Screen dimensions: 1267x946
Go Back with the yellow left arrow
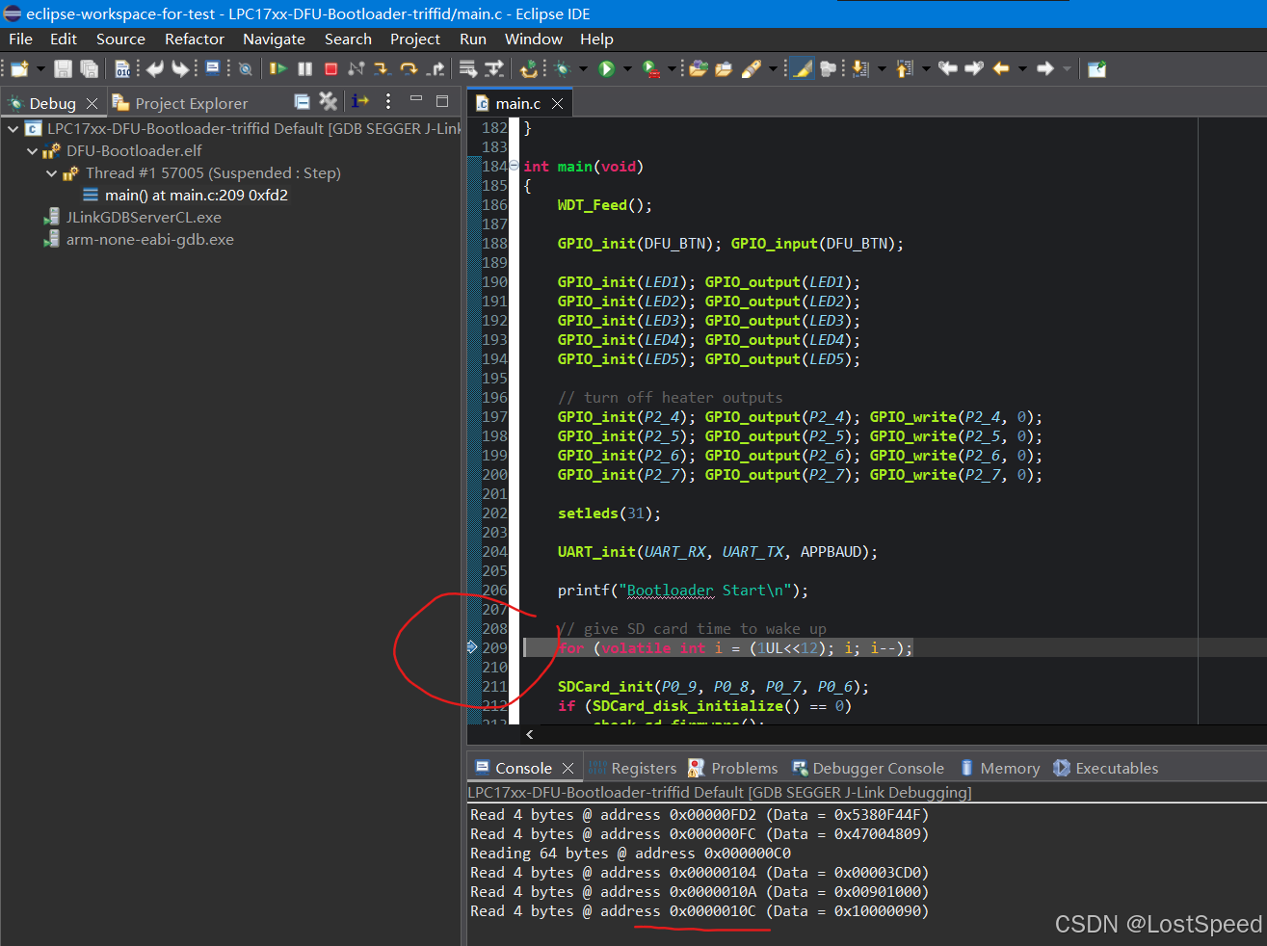pos(1001,68)
